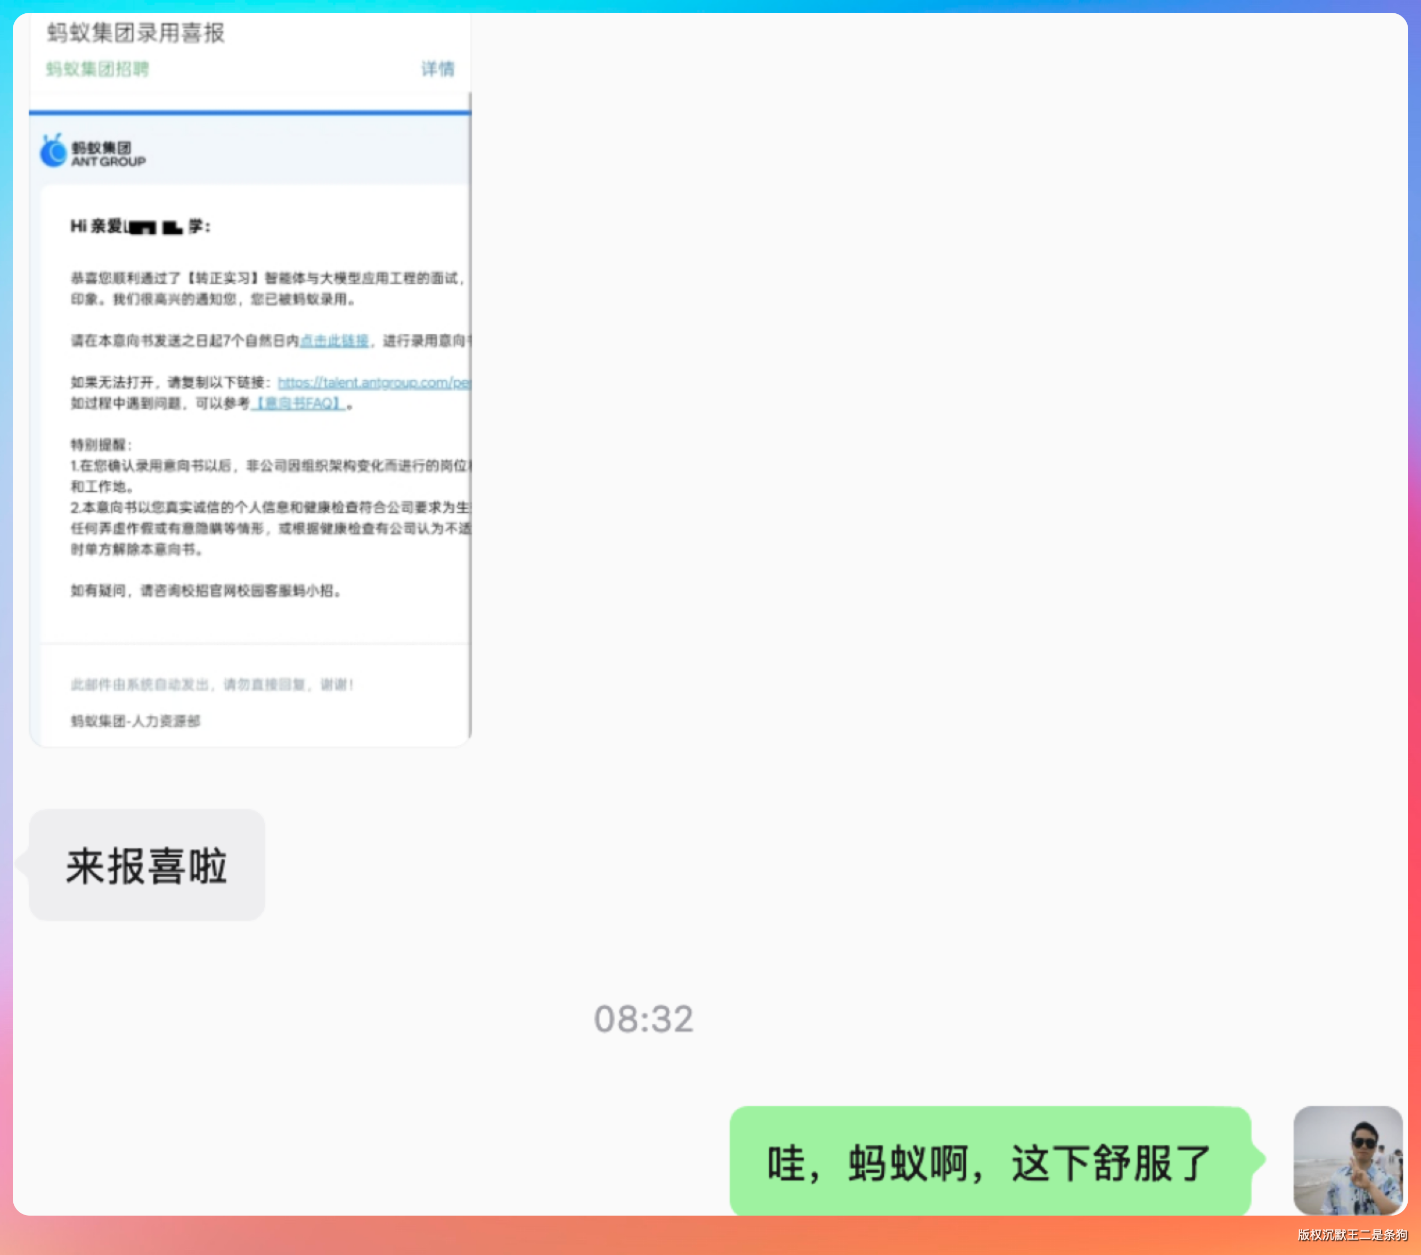This screenshot has width=1421, height=1255.
Task: Click the 特别提醒 heading in the email
Action: (x=101, y=444)
